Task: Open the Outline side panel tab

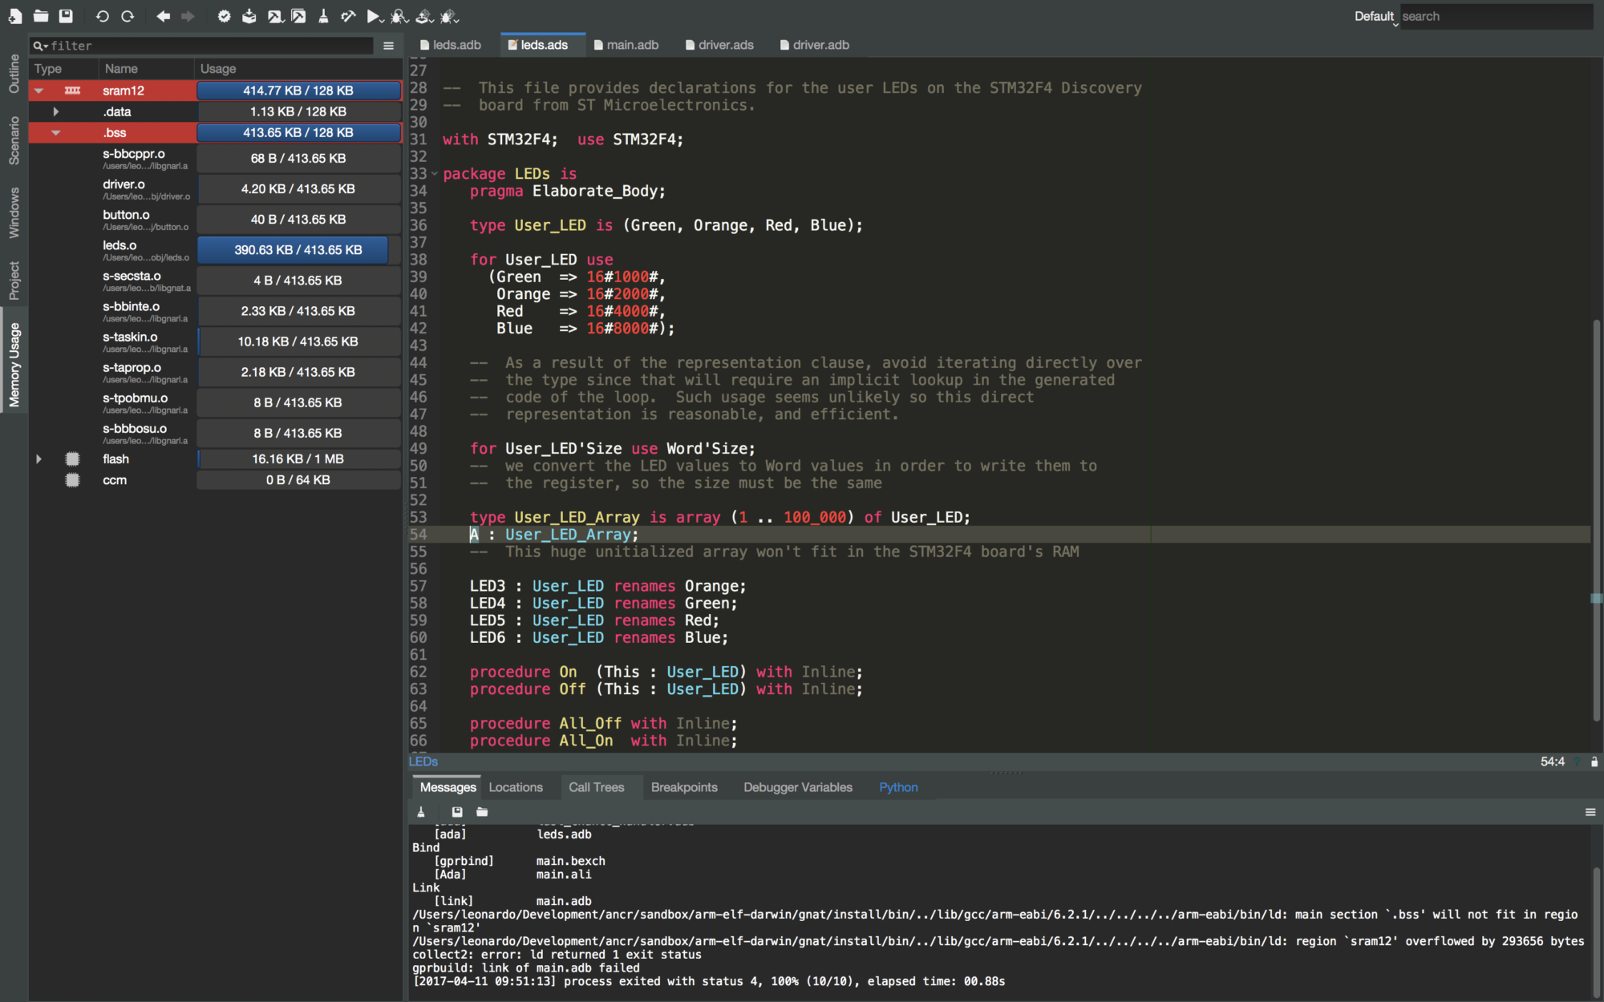Action: (14, 74)
